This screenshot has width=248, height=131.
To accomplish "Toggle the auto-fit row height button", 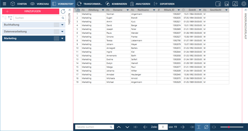I will [x=199, y=127].
